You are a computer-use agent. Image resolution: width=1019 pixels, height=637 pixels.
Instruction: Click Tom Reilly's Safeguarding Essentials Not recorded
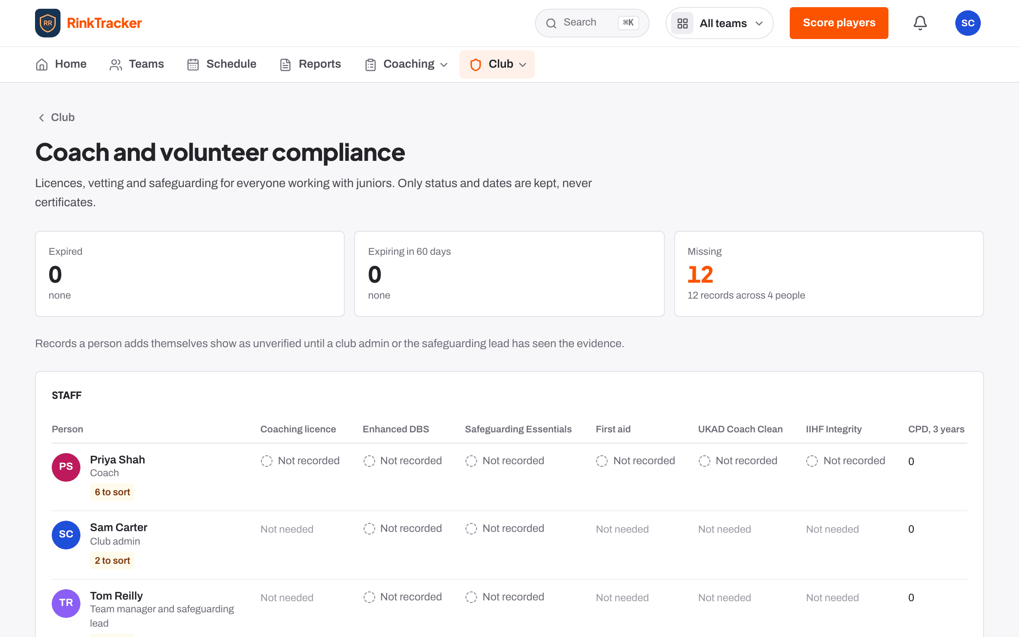pyautogui.click(x=505, y=597)
